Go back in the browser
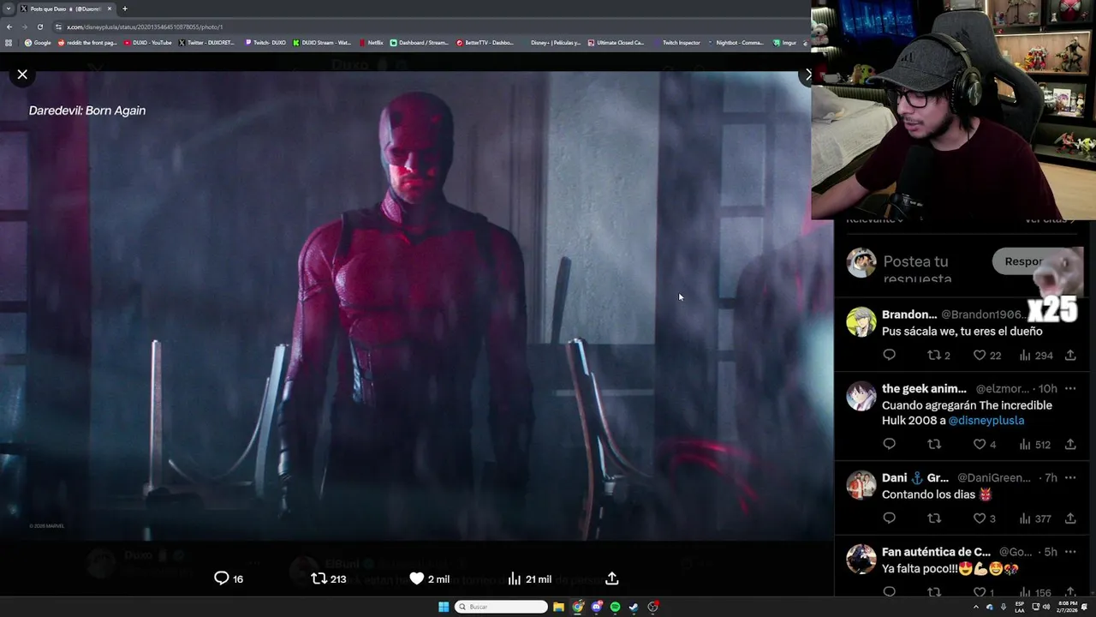This screenshot has height=617, width=1096. tap(9, 27)
